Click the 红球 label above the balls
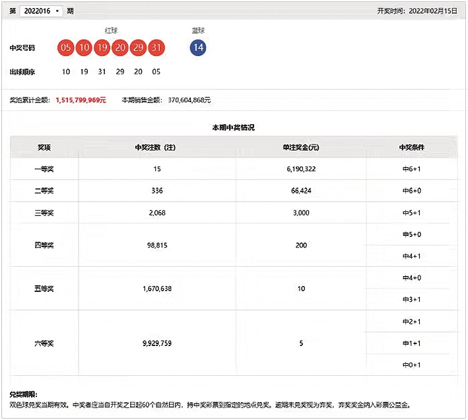This screenshot has width=468, height=420. (111, 30)
